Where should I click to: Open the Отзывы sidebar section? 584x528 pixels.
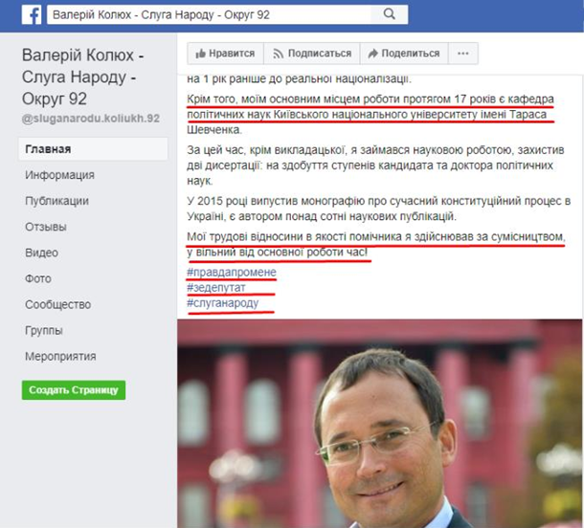tap(46, 227)
